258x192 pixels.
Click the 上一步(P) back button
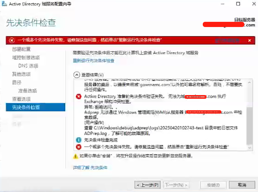[x=147, y=185]
